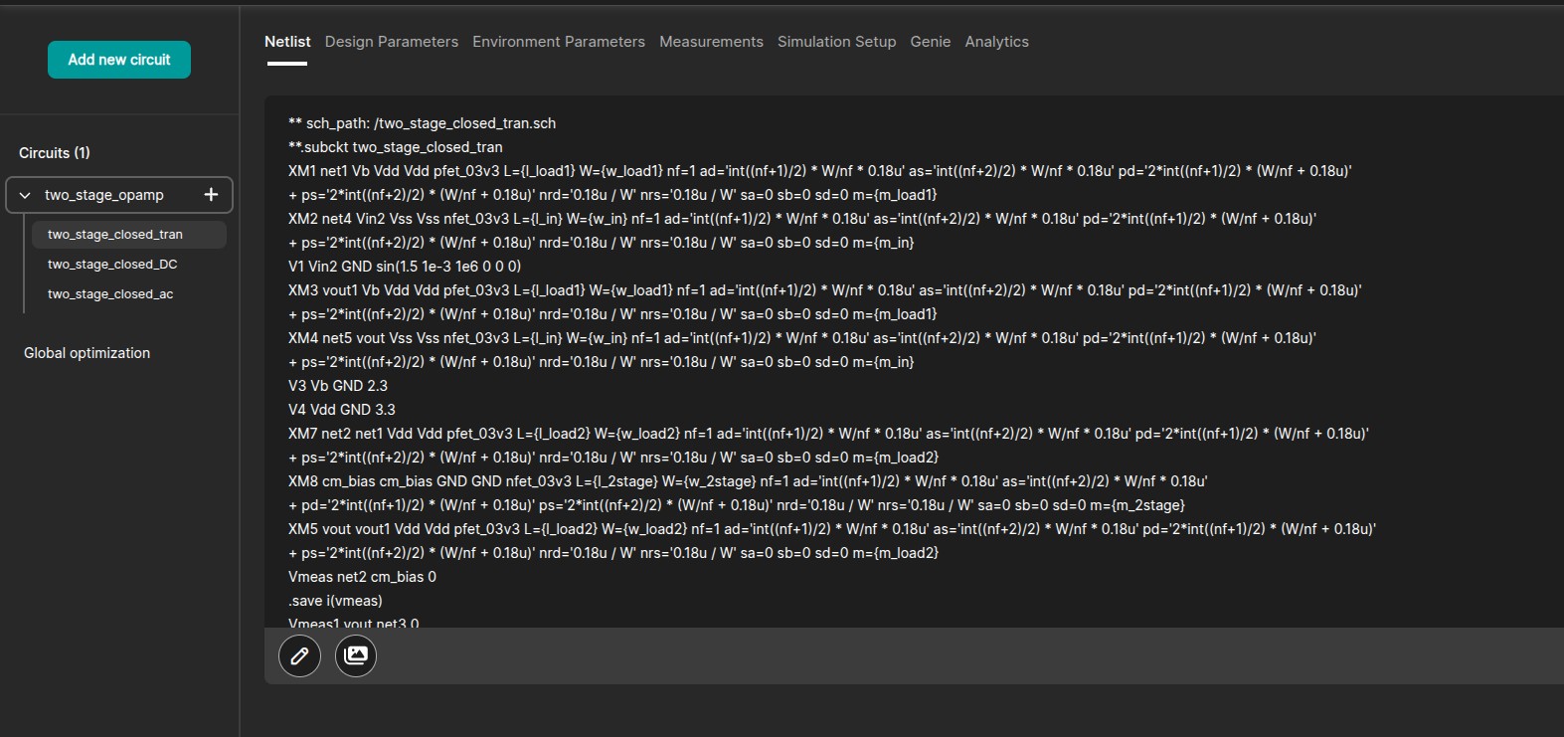Screen dimensions: 1564x737
Task: Click the plus icon beside two_stage_opamp
Action: (x=211, y=195)
